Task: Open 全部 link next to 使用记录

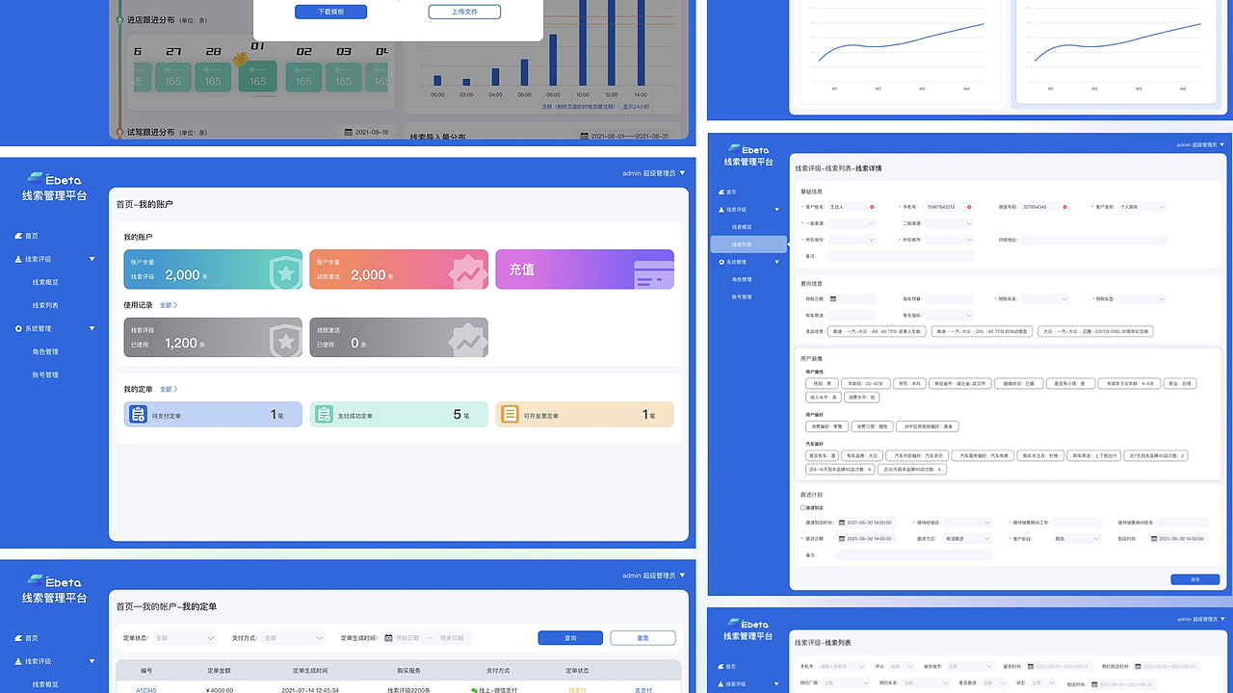Action: [x=169, y=305]
